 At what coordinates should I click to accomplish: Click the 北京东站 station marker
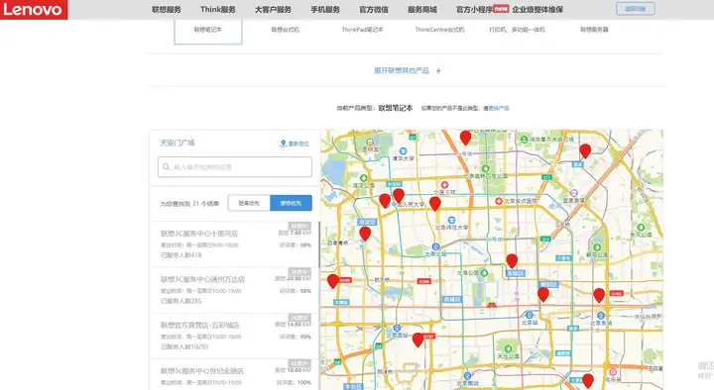(x=601, y=316)
